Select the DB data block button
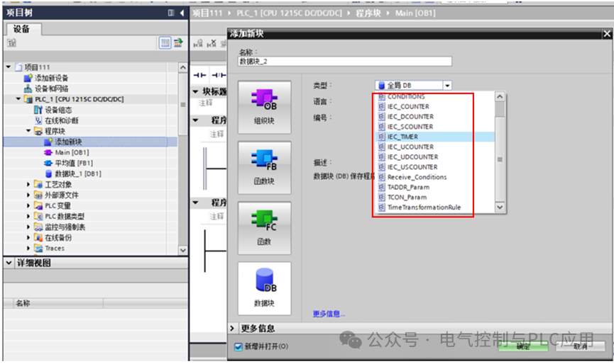Image resolution: width=614 pixels, height=364 pixels. [264, 288]
